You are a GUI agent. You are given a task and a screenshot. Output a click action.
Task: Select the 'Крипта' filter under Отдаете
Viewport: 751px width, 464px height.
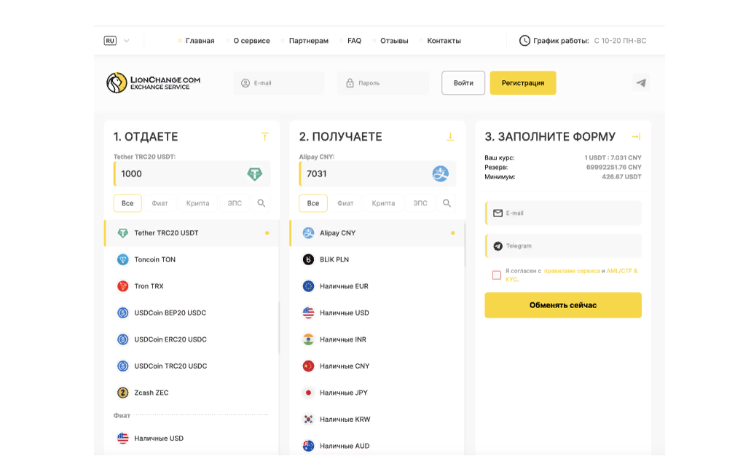click(197, 203)
